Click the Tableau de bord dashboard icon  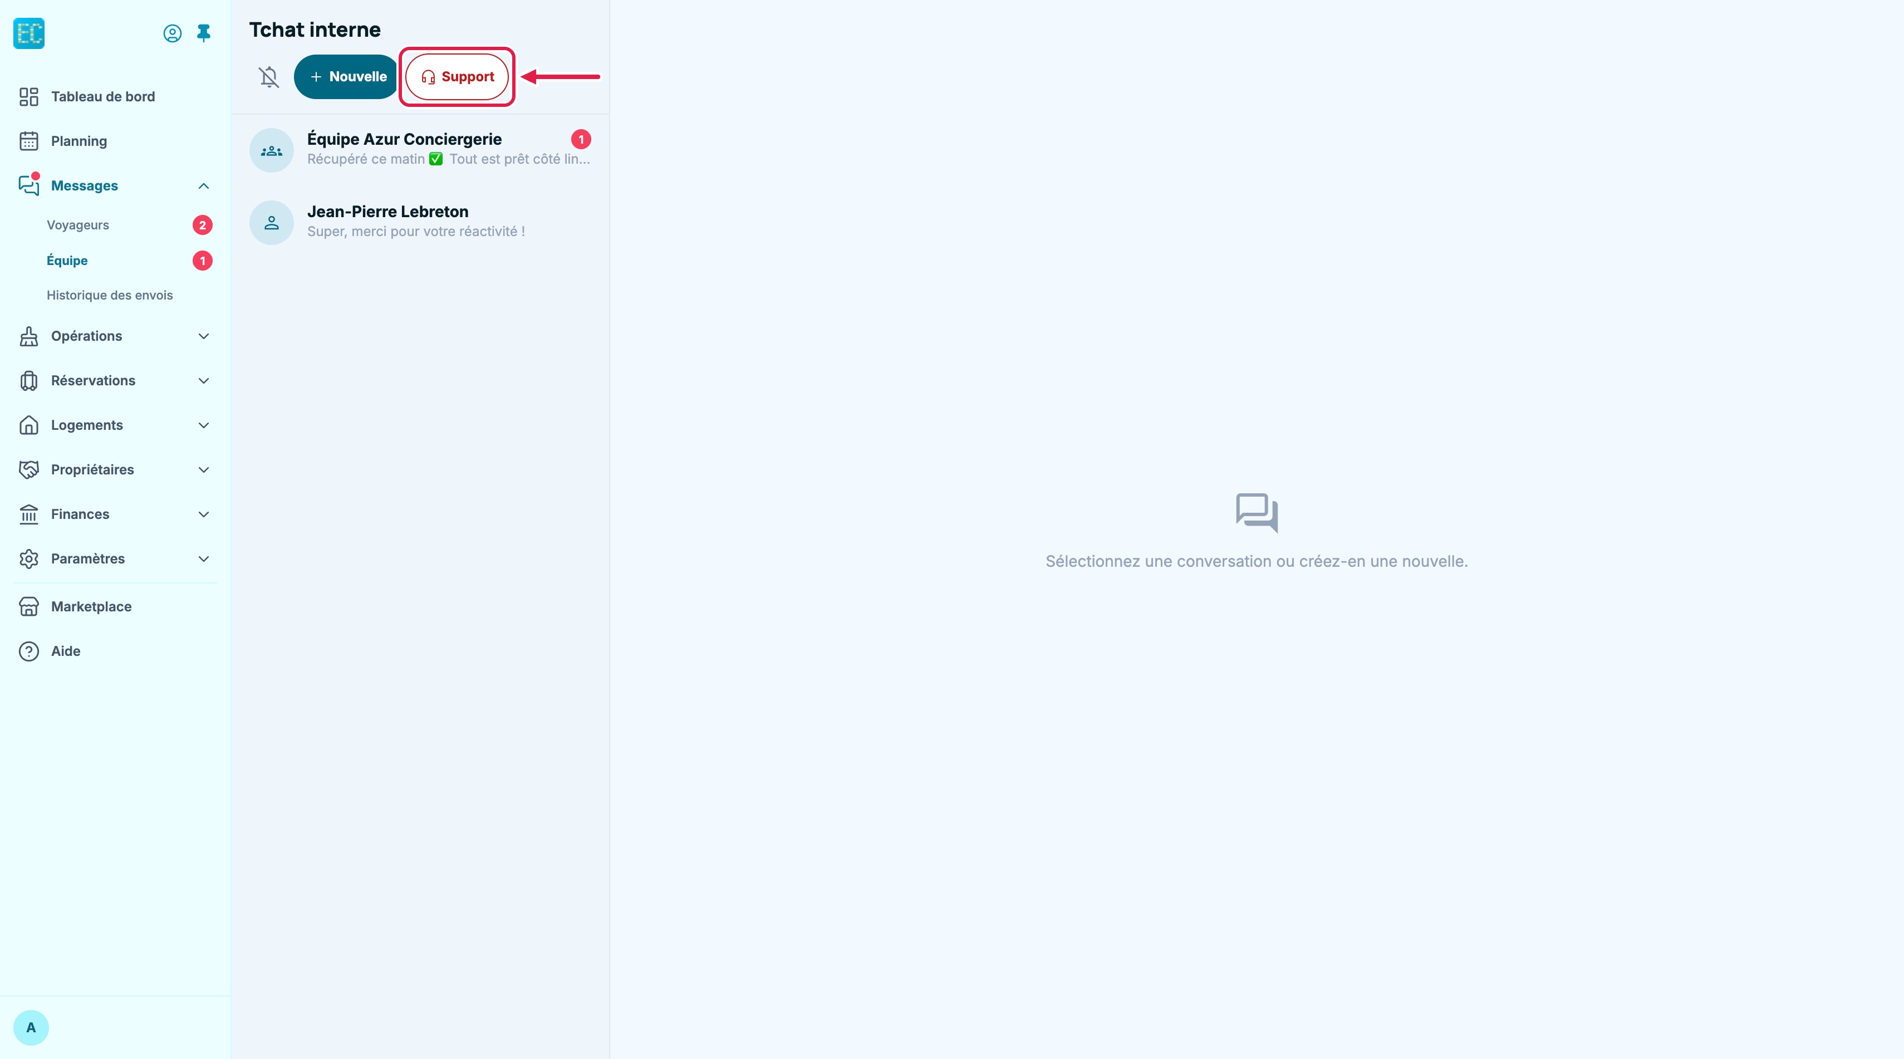[x=29, y=97]
